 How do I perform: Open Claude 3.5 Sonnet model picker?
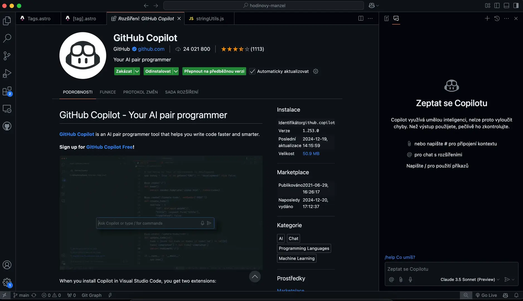pyautogui.click(x=470, y=280)
